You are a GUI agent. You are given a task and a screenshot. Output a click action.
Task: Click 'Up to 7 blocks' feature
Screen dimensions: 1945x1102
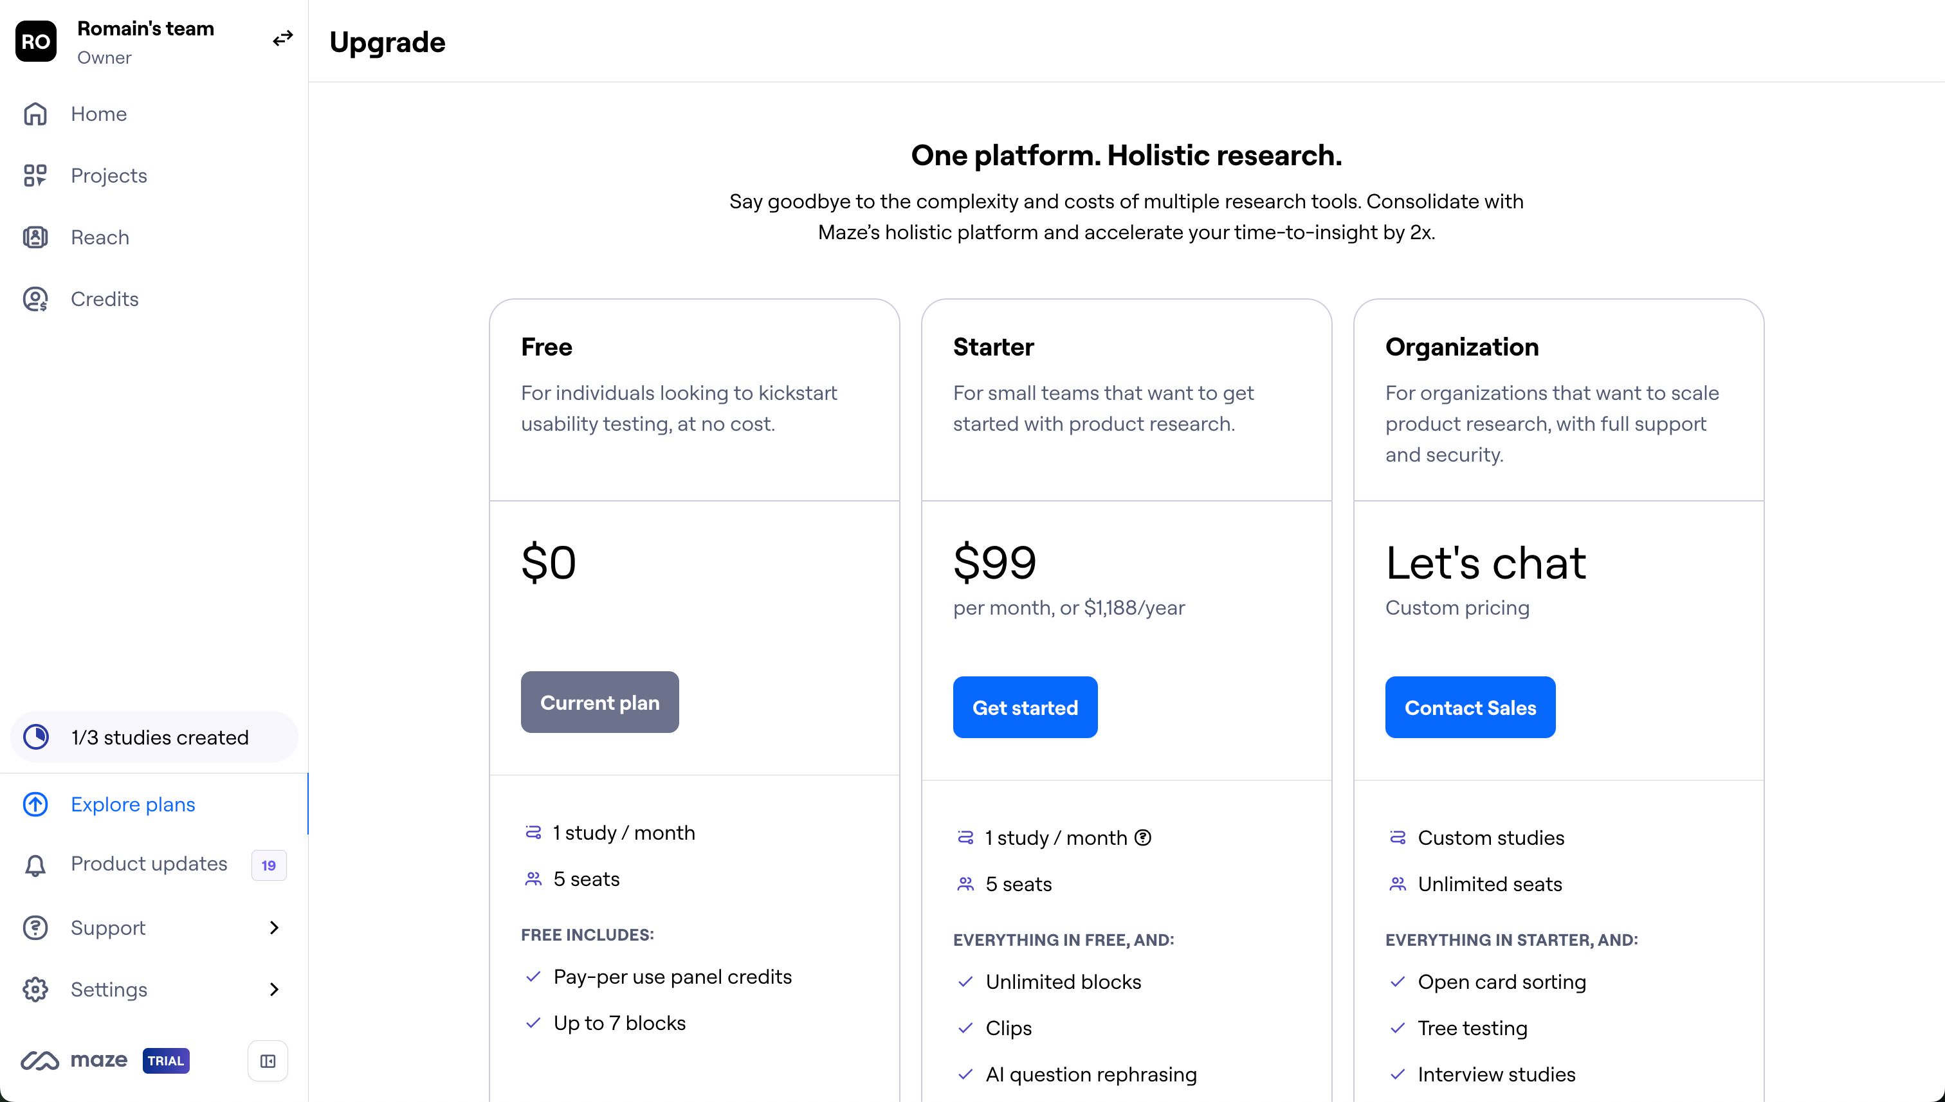(x=619, y=1024)
